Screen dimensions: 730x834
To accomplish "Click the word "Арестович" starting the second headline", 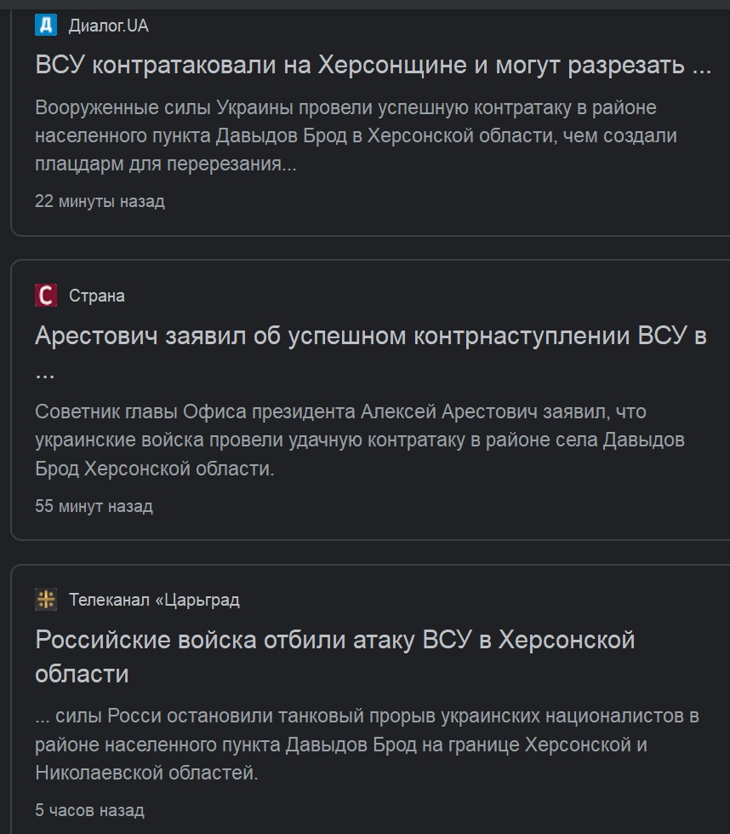I will point(97,336).
